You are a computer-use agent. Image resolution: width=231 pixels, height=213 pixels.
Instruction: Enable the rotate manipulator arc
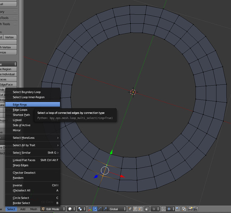[100, 209]
